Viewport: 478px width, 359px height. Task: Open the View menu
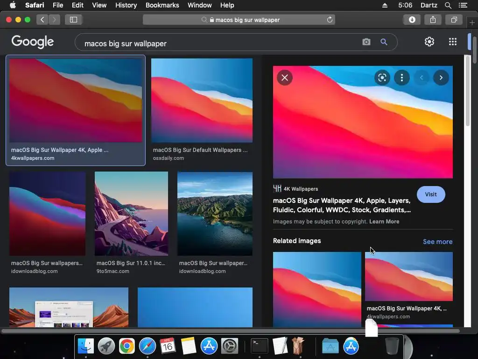coord(99,5)
